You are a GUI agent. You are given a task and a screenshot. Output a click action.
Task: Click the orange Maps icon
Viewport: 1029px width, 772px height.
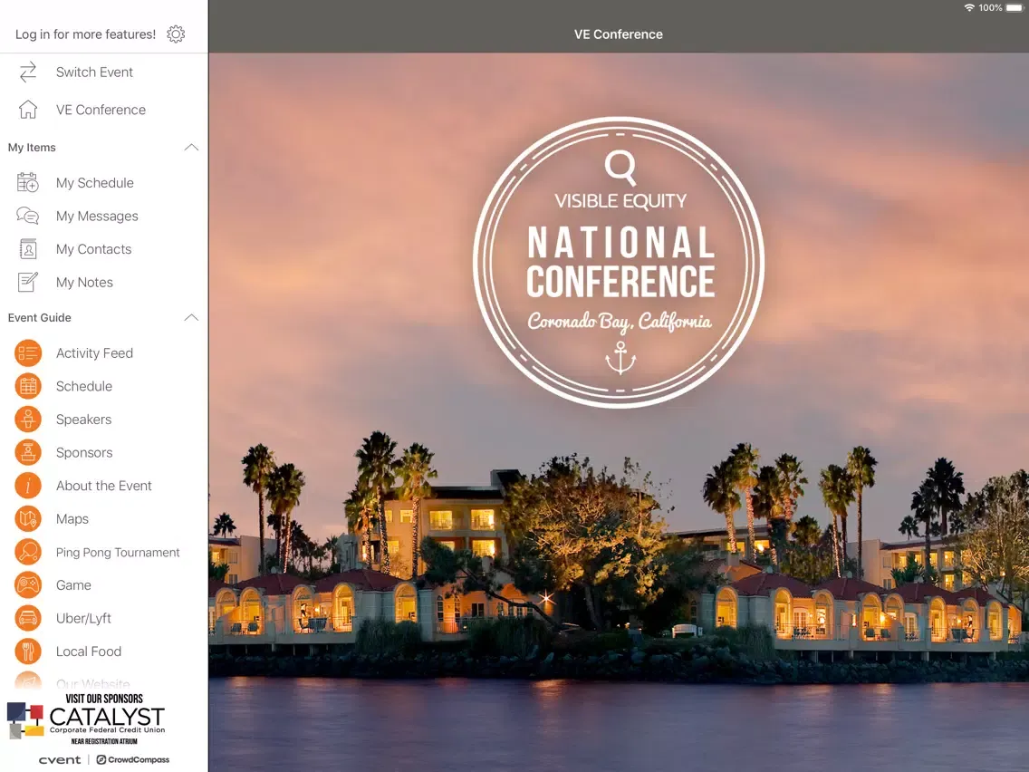(x=28, y=519)
